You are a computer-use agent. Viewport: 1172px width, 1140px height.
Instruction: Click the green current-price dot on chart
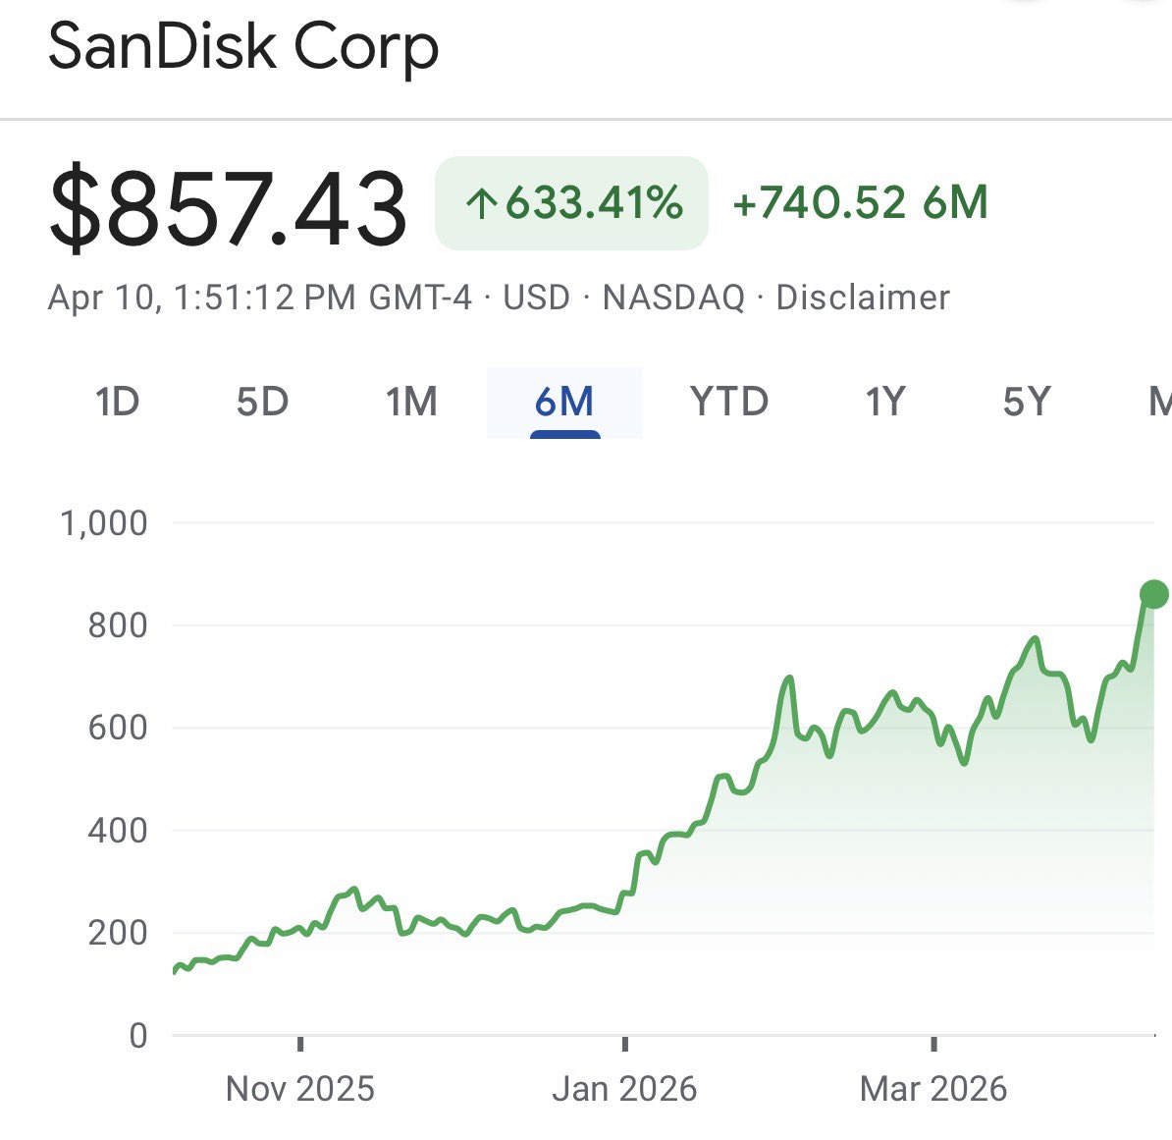pos(1153,594)
